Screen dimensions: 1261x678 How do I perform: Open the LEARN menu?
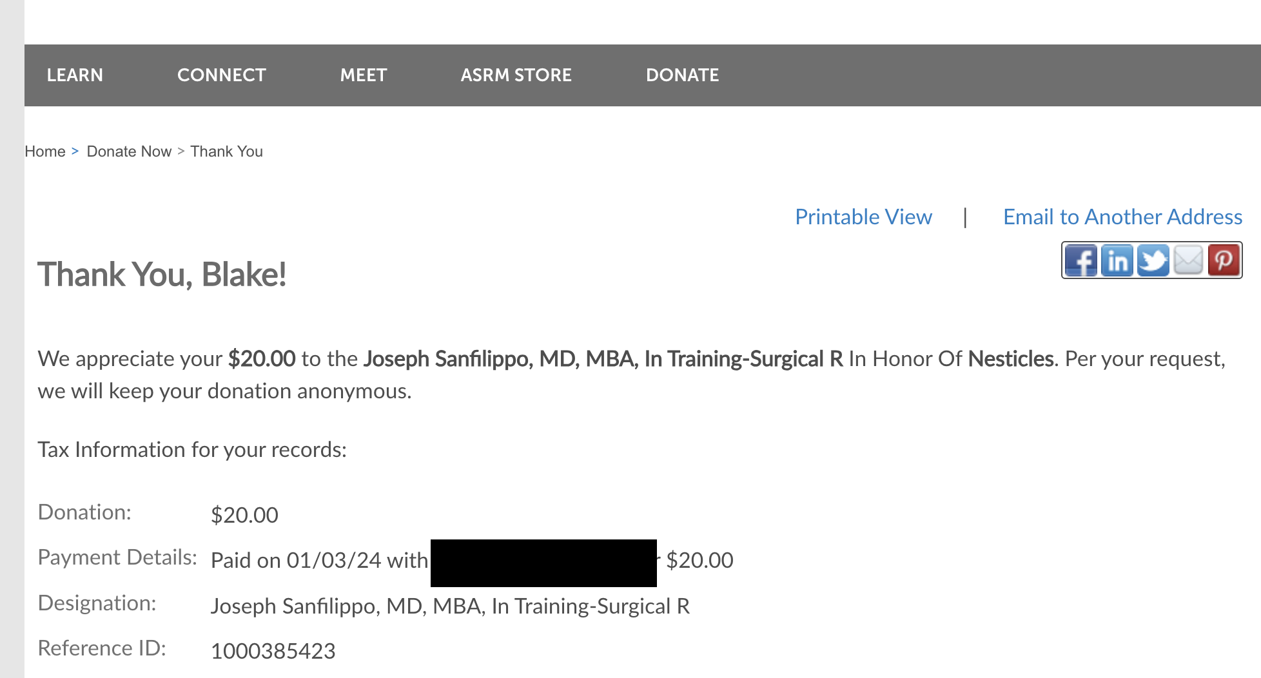click(x=75, y=75)
